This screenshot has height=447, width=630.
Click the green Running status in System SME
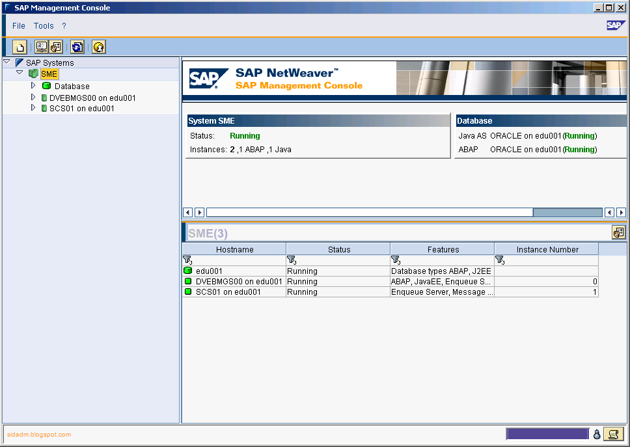[245, 136]
